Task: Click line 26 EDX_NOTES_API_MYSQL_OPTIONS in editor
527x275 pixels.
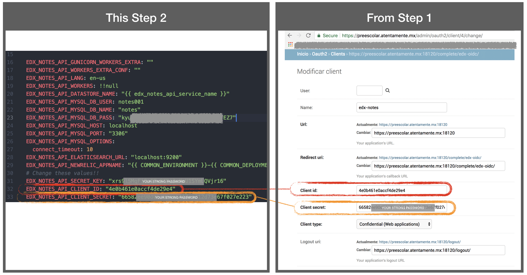Action: point(70,141)
